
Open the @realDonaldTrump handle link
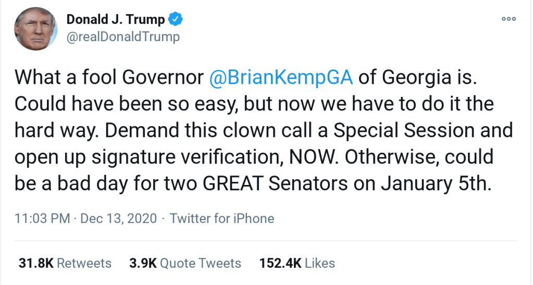pos(123,36)
